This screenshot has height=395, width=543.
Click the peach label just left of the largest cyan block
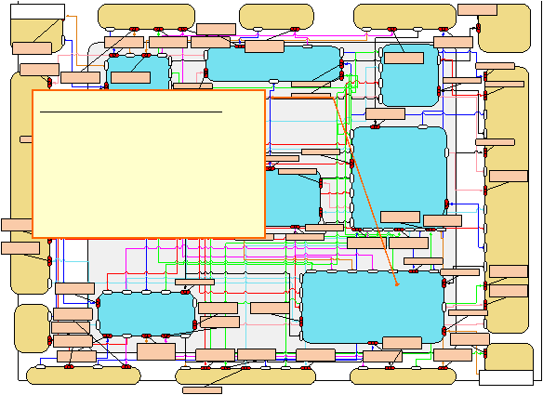pyautogui.click(x=270, y=309)
